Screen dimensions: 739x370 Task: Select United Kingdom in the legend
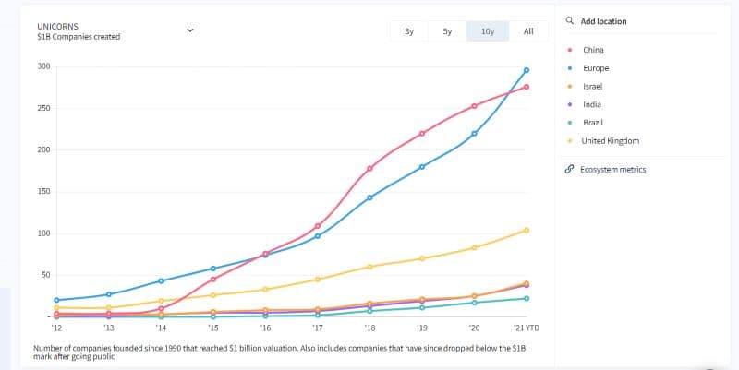point(611,141)
